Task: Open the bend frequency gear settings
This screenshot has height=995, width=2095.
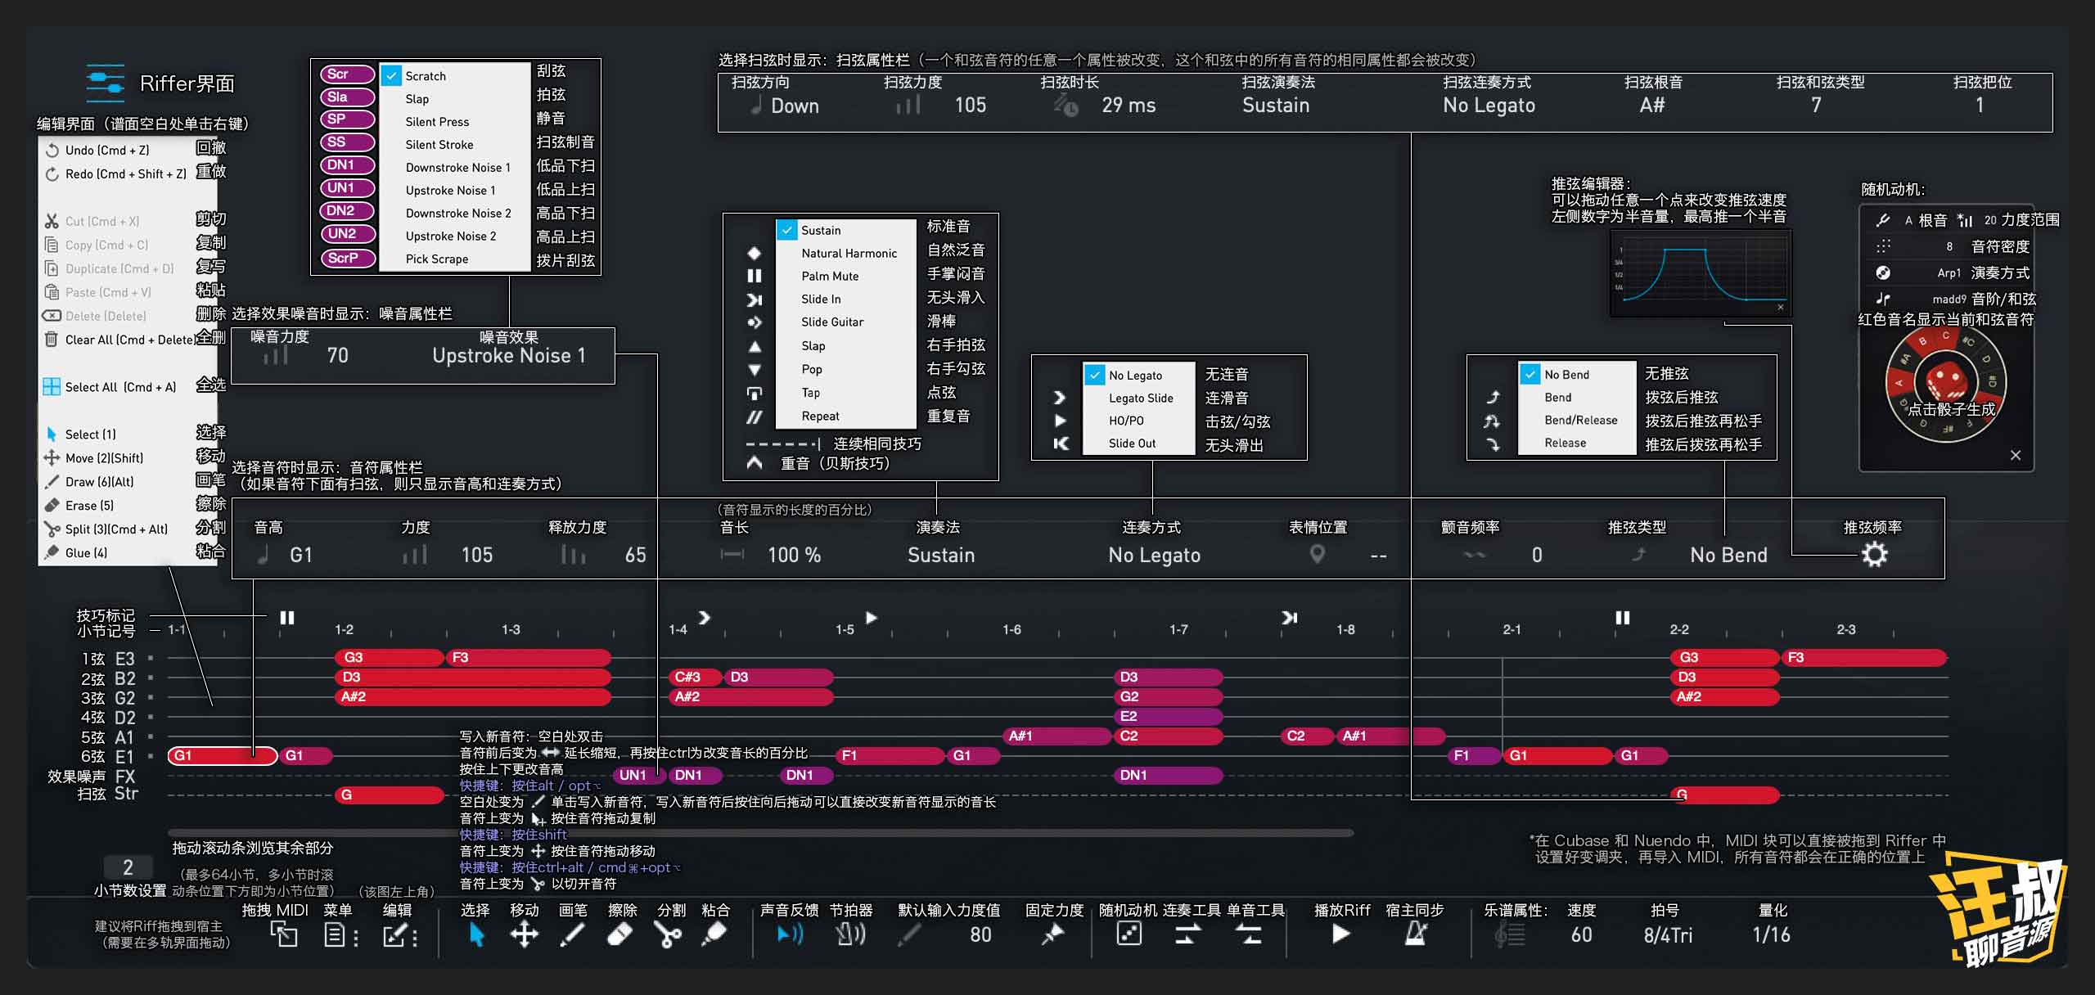Action: pyautogui.click(x=1874, y=555)
